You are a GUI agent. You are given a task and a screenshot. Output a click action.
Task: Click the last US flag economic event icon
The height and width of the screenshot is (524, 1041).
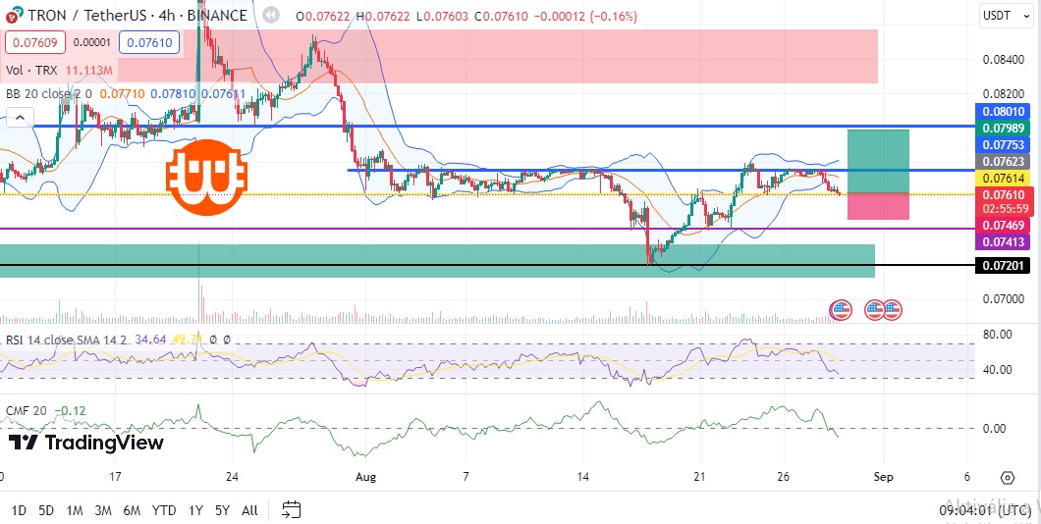click(x=892, y=310)
